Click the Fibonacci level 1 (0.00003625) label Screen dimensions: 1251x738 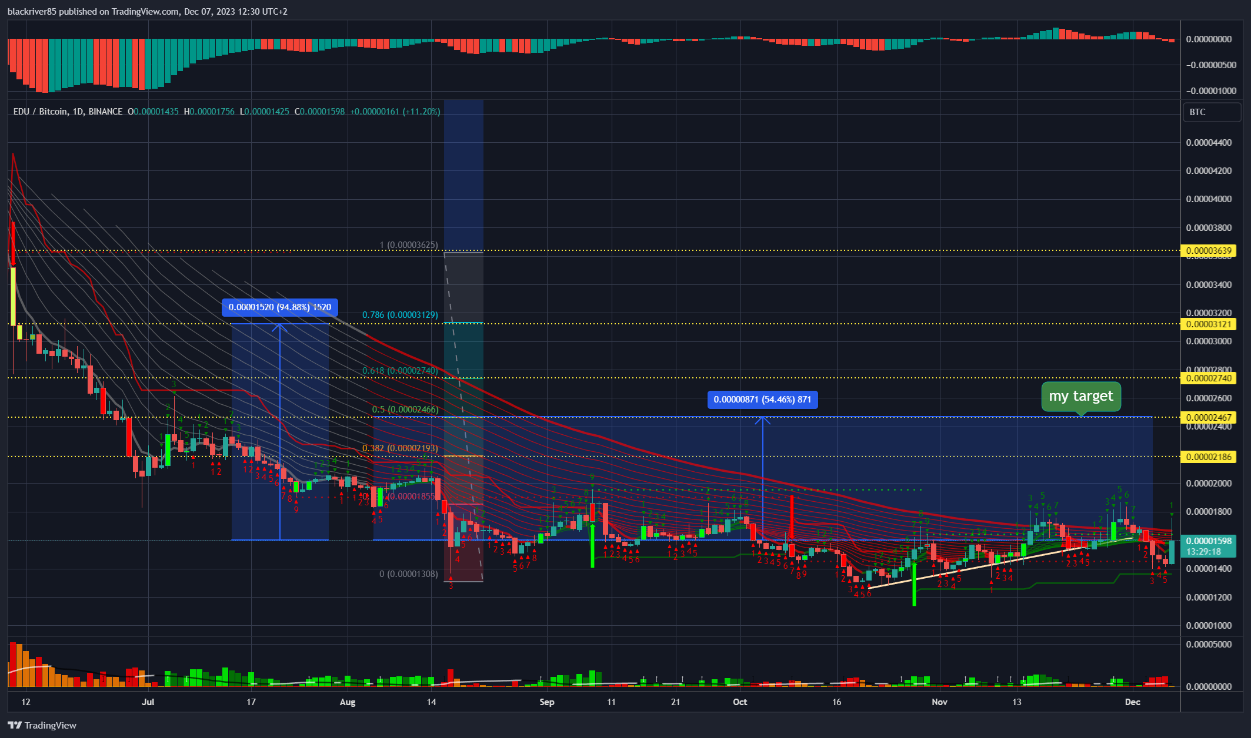[x=409, y=245]
